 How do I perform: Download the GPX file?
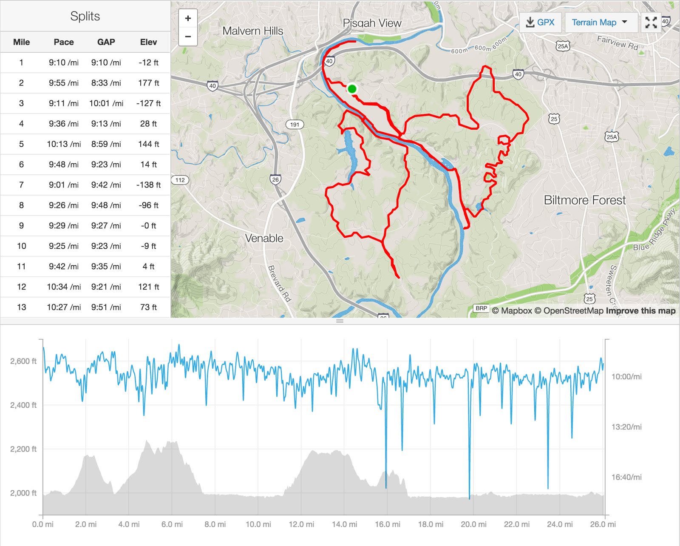click(x=540, y=22)
